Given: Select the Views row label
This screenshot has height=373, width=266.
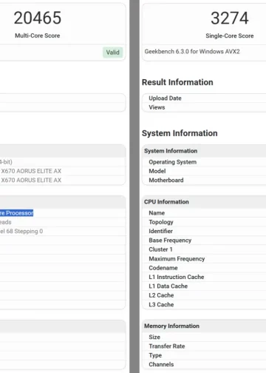Looking at the screenshot, I should pyautogui.click(x=157, y=107).
